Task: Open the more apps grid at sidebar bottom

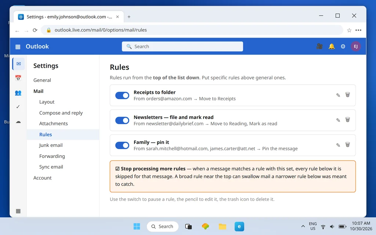Action: point(18,211)
